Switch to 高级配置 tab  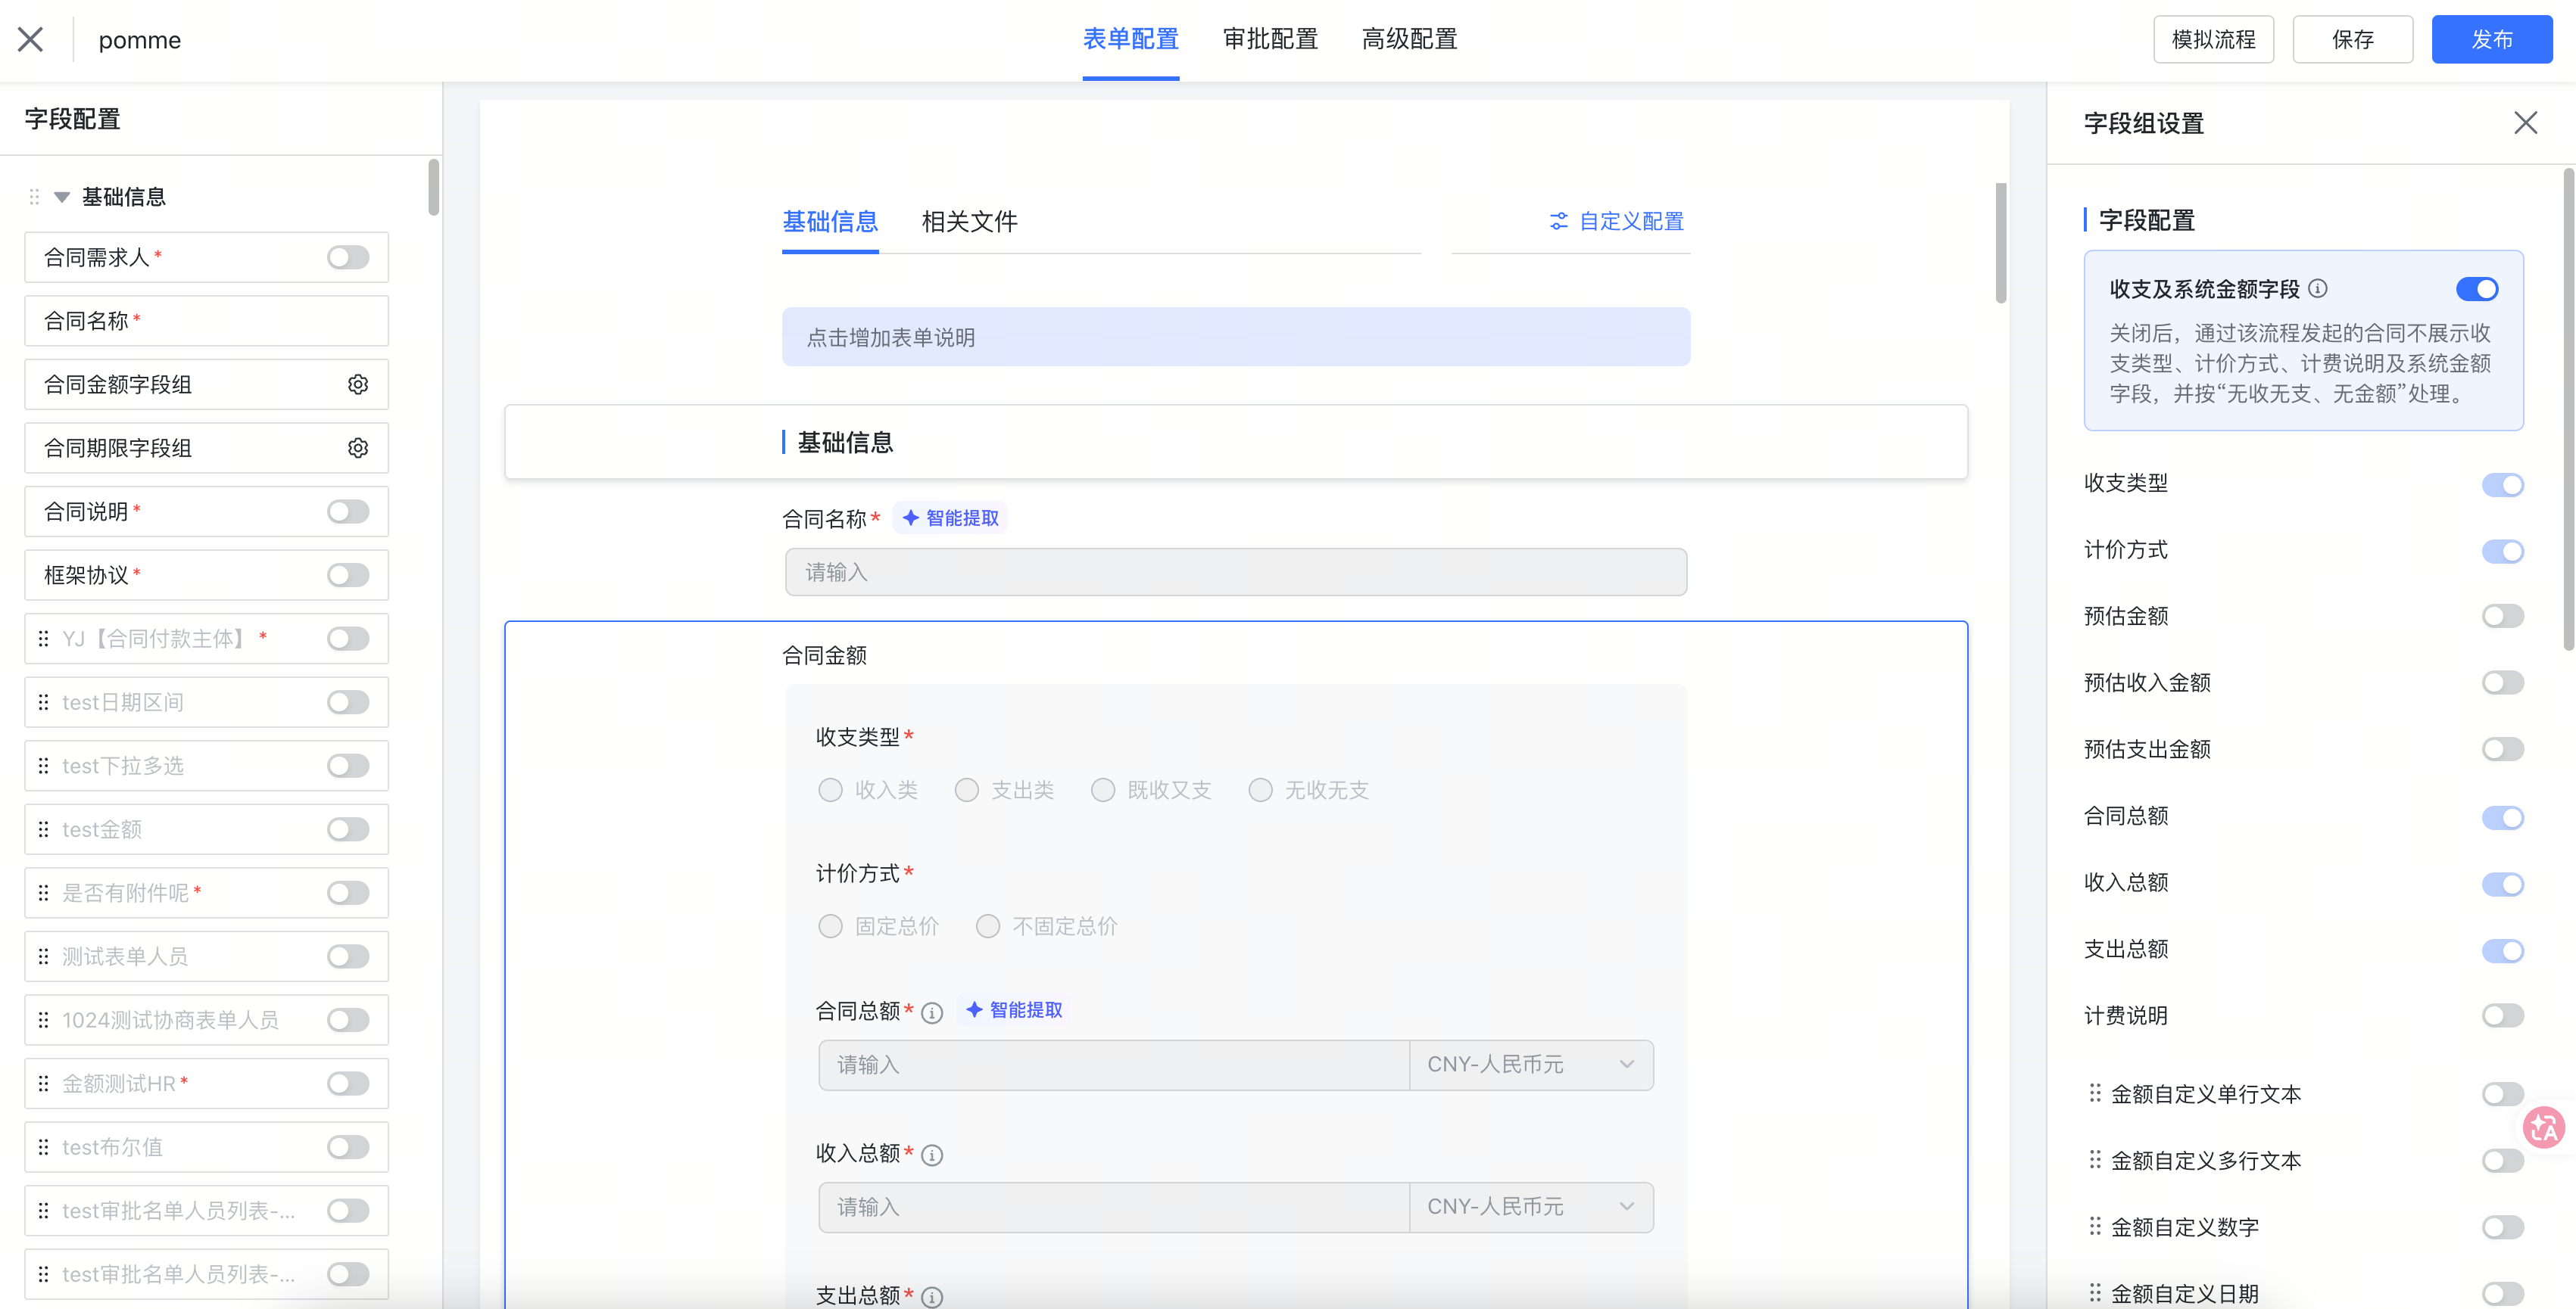tap(1409, 39)
